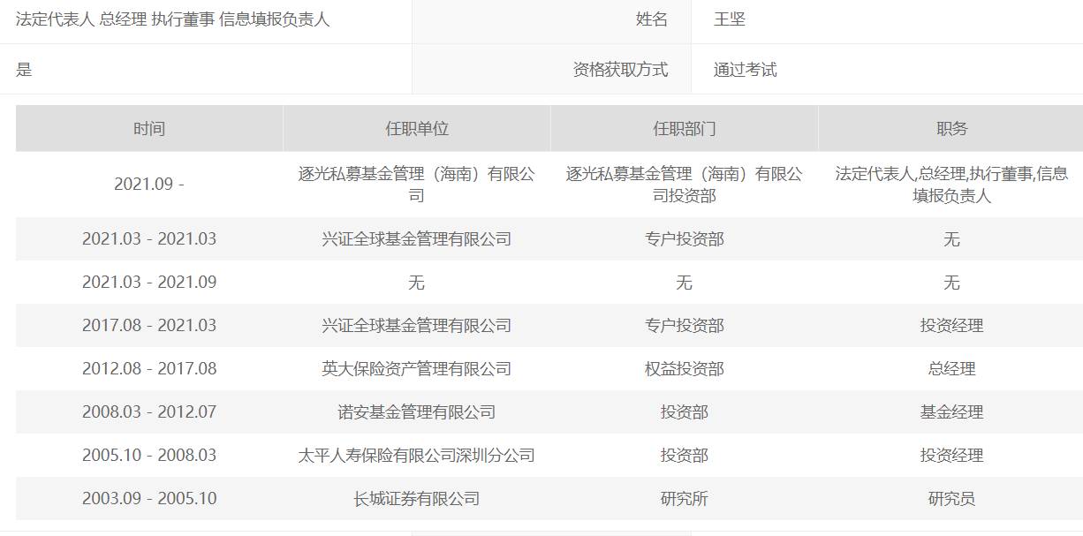Image resolution: width=1083 pixels, height=536 pixels.
Task: Select the name value 王坚
Action: pos(730,19)
